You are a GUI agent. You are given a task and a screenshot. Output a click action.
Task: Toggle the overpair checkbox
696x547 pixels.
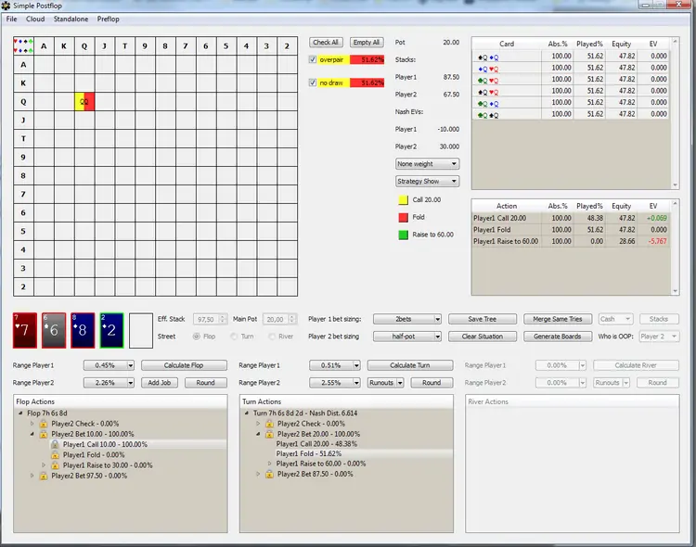pos(313,59)
